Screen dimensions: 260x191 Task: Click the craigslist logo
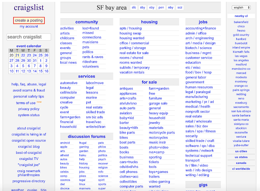click(29, 8)
